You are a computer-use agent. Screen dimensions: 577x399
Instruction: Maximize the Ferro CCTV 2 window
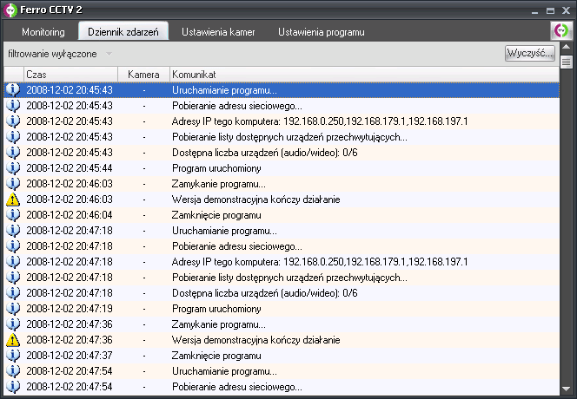(551, 10)
